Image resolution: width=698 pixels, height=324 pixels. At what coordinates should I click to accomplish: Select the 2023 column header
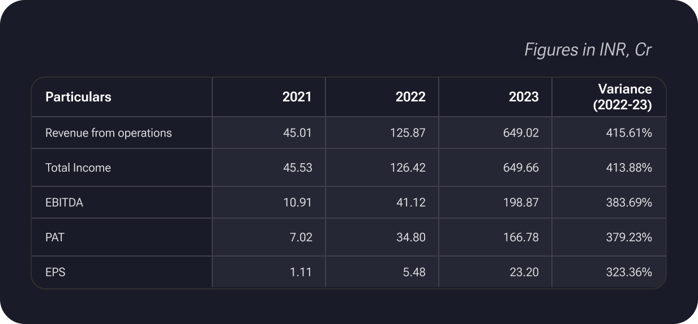(x=524, y=97)
